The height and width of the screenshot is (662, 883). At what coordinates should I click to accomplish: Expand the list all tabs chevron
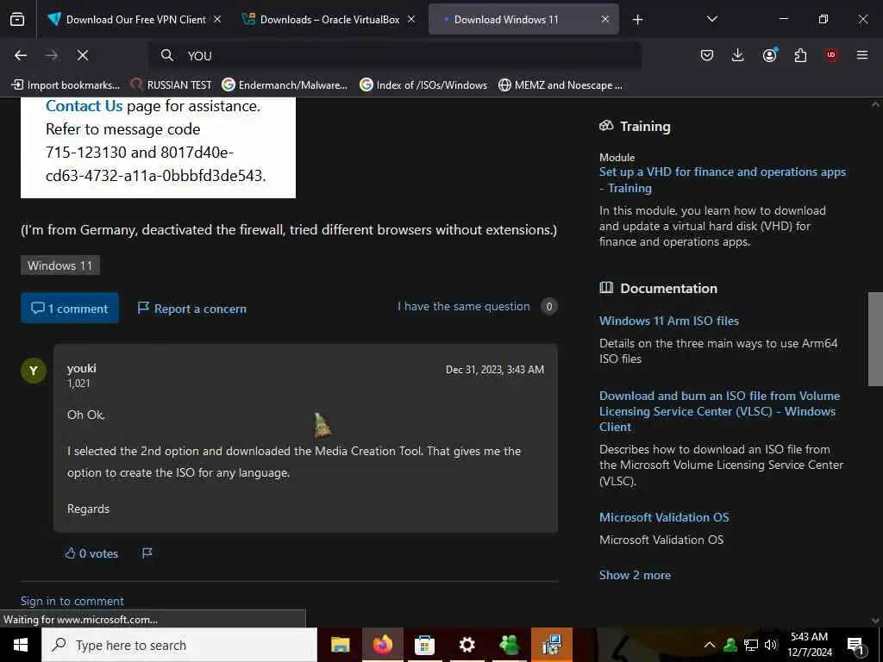tap(711, 19)
